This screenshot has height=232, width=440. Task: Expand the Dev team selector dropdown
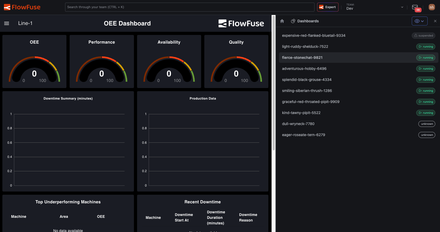[375, 7]
